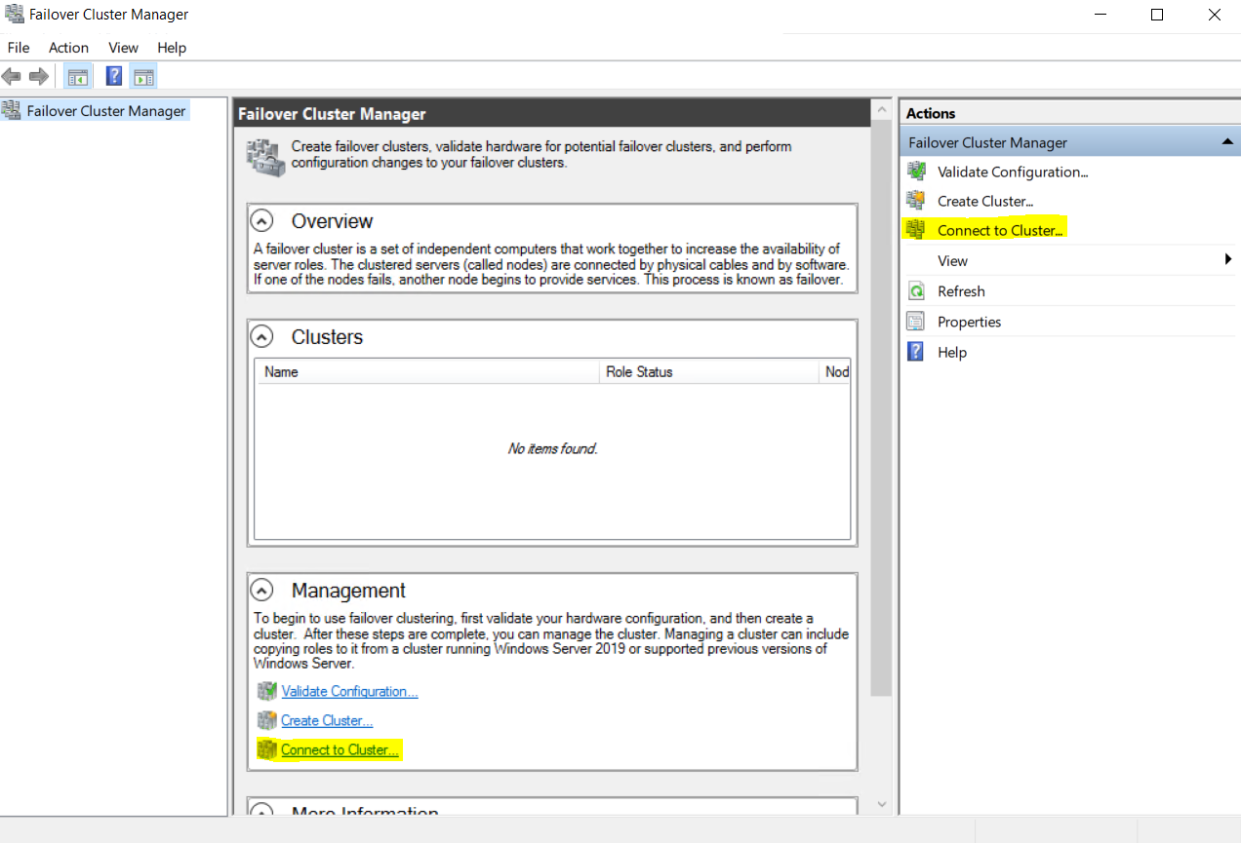The image size is (1241, 843).
Task: Collapse the Overview section
Action: click(261, 221)
